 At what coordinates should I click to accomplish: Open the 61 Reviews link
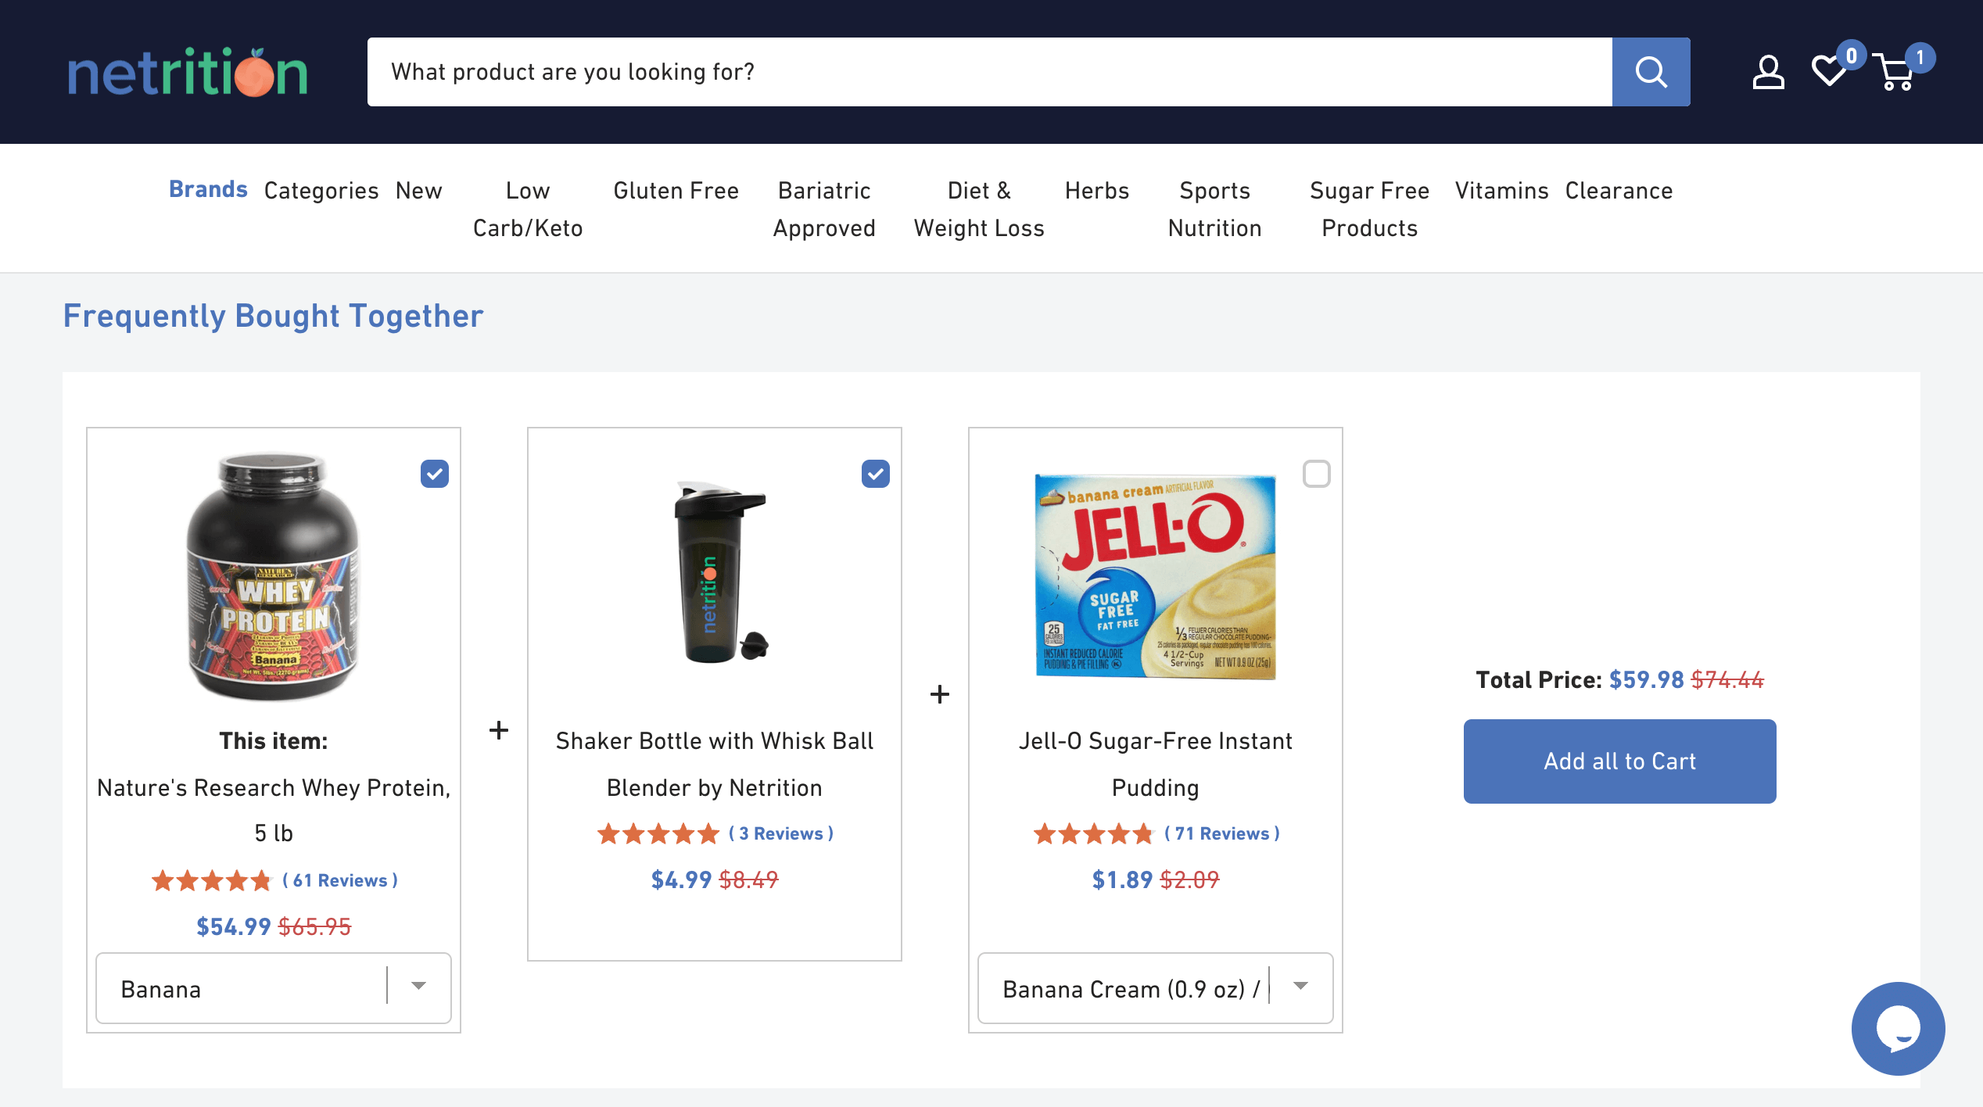(x=340, y=880)
